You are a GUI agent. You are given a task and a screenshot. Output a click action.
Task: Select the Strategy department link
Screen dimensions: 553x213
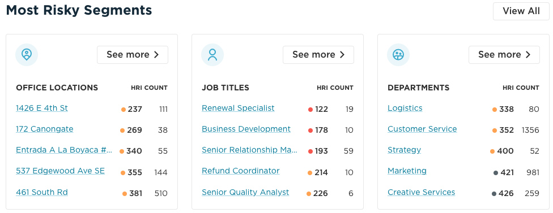point(404,150)
